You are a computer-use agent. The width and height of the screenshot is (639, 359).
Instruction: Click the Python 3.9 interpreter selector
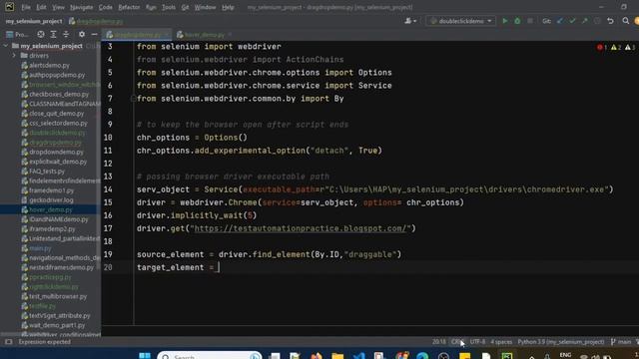[561, 342]
